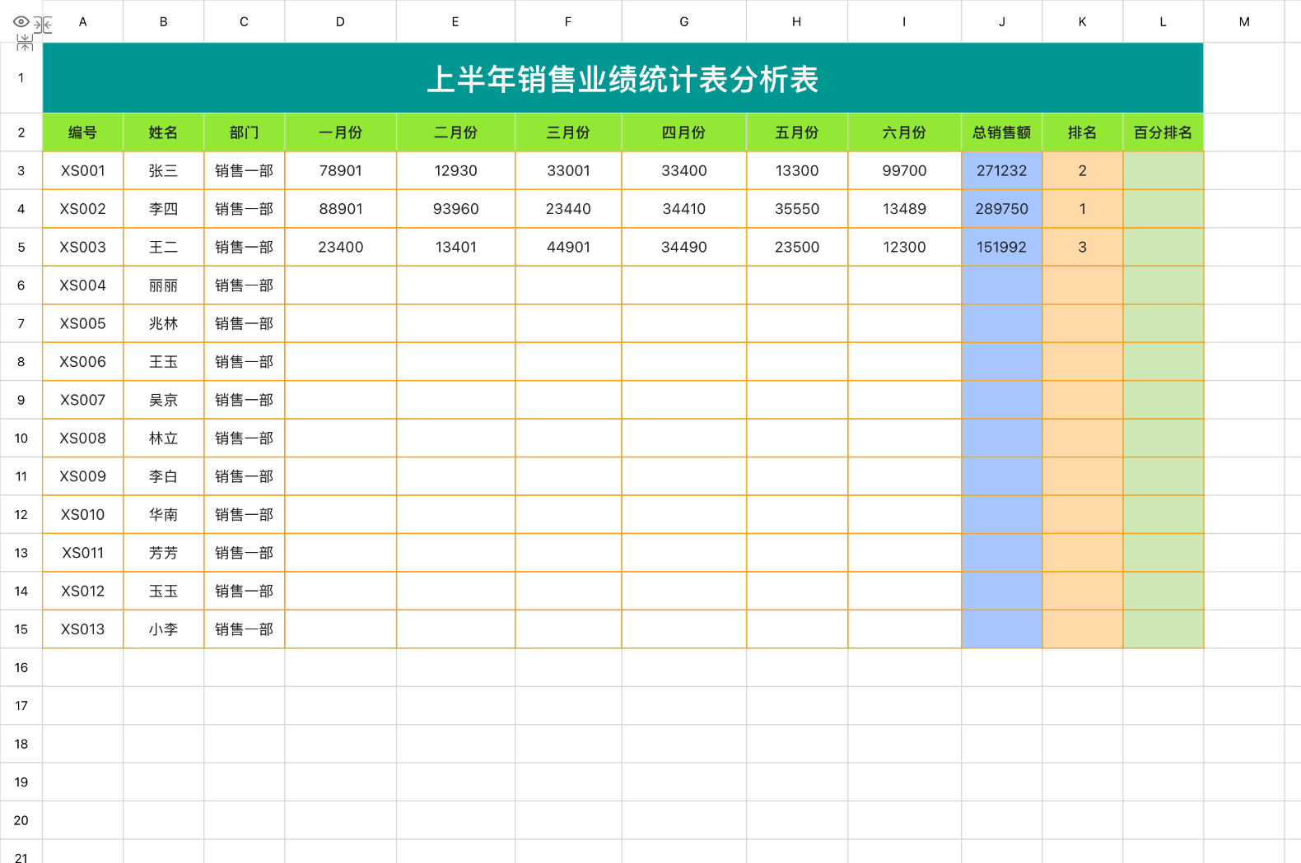Select rank cell for 李四 showing 1

(x=1082, y=209)
